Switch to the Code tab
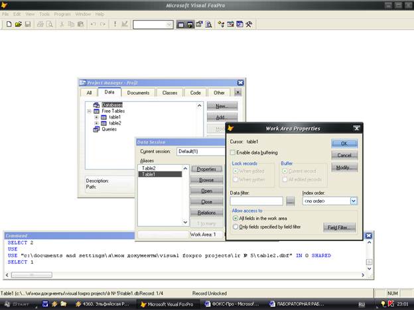This screenshot has height=310, width=414. pos(195,93)
